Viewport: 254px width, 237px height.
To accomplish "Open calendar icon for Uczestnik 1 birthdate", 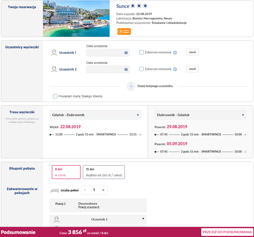I will [x=126, y=53].
